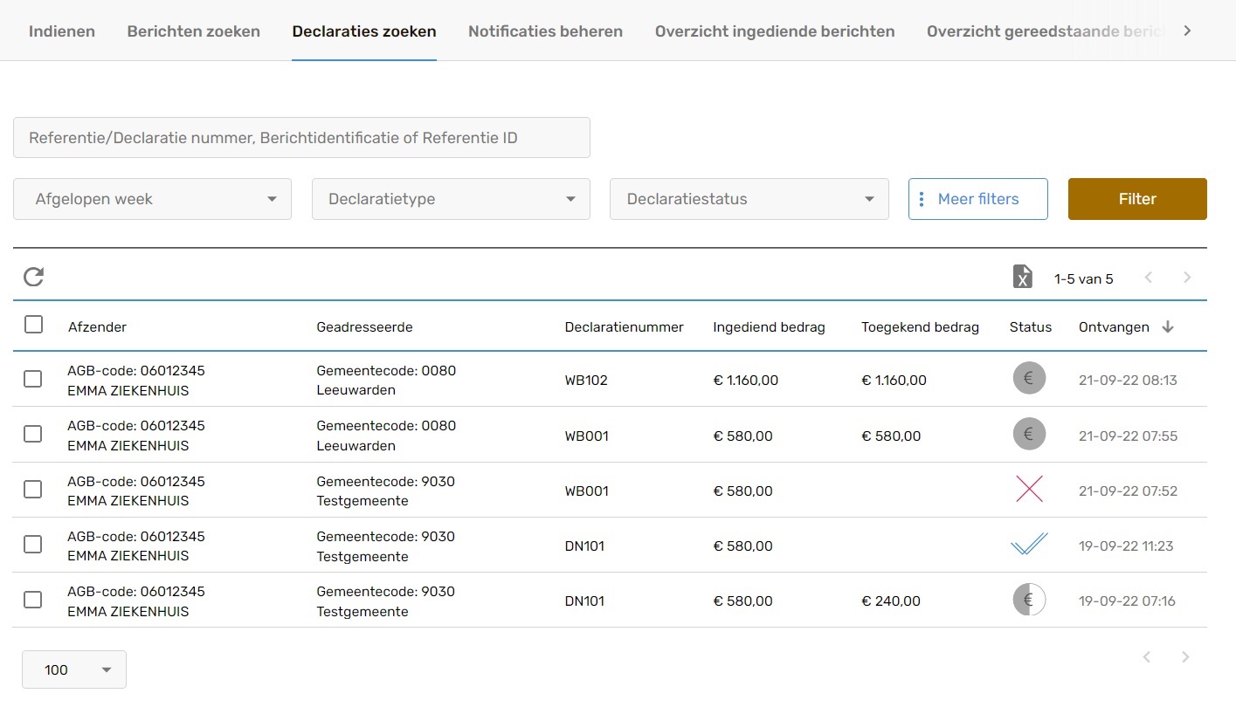
Task: Select the checkbox for the € 240,00 row
Action: point(32,600)
